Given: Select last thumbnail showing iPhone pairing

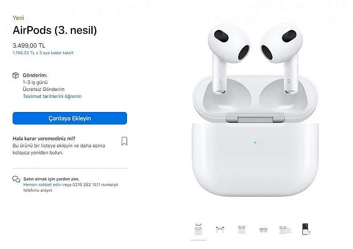Looking at the screenshot, I should [306, 229].
